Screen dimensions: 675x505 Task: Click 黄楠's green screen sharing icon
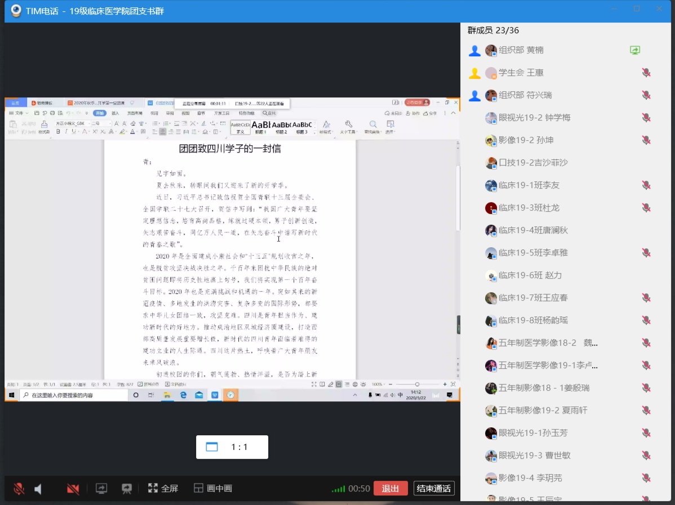click(x=635, y=50)
